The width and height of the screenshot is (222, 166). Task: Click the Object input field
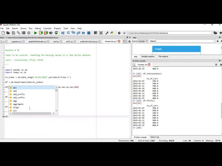point(186,41)
